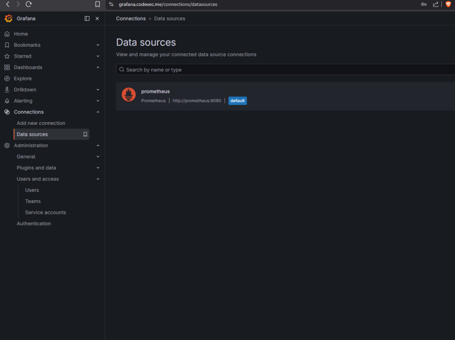The image size is (455, 340).
Task: Open Authentication menu item
Action: [34, 224]
